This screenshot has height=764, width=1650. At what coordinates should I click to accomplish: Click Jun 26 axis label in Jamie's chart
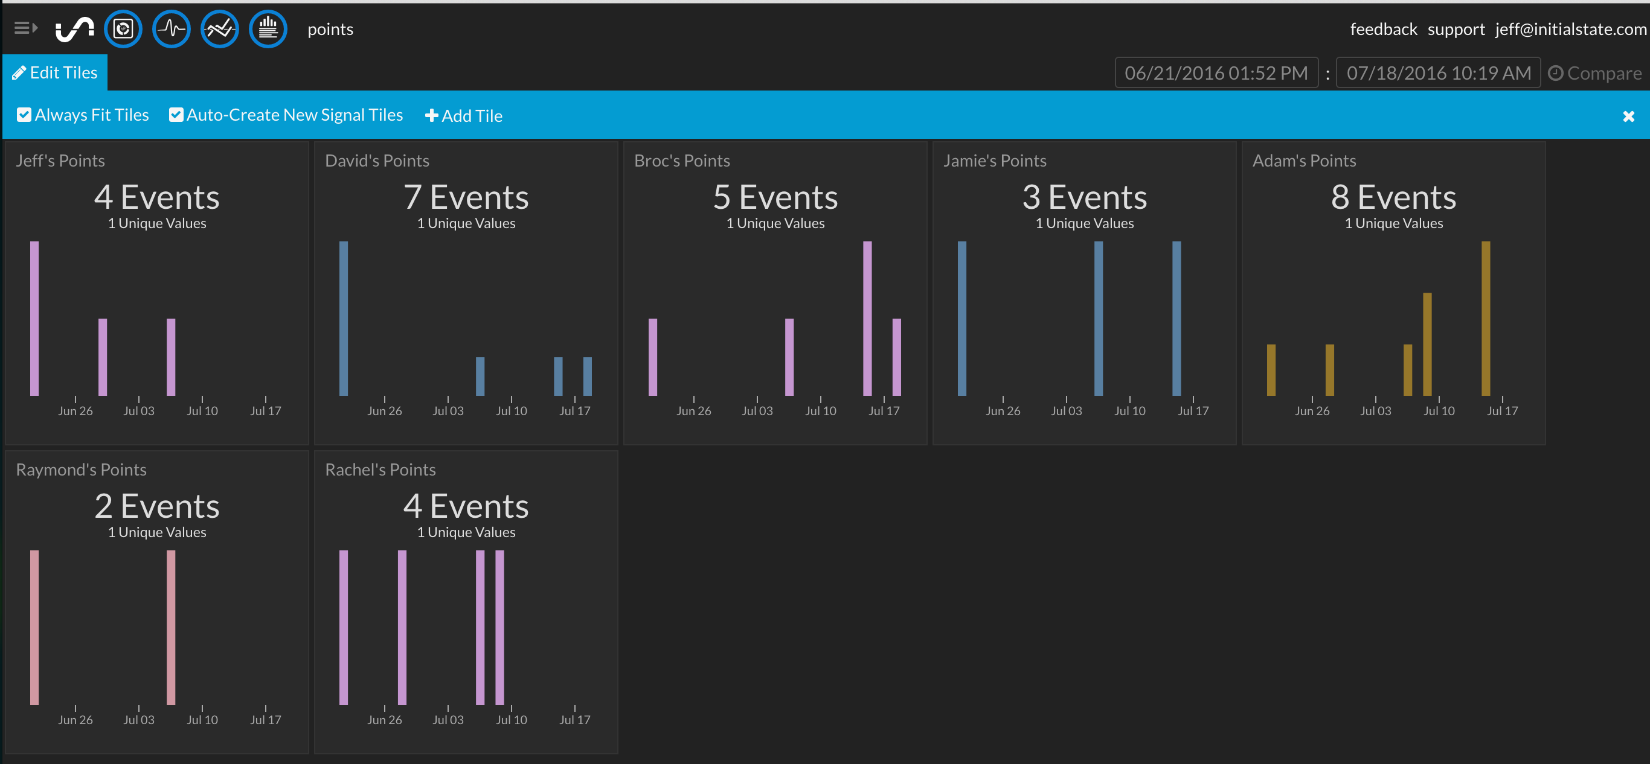pos(1003,411)
